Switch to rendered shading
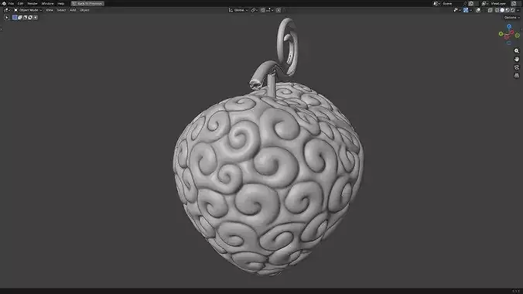 coord(513,10)
